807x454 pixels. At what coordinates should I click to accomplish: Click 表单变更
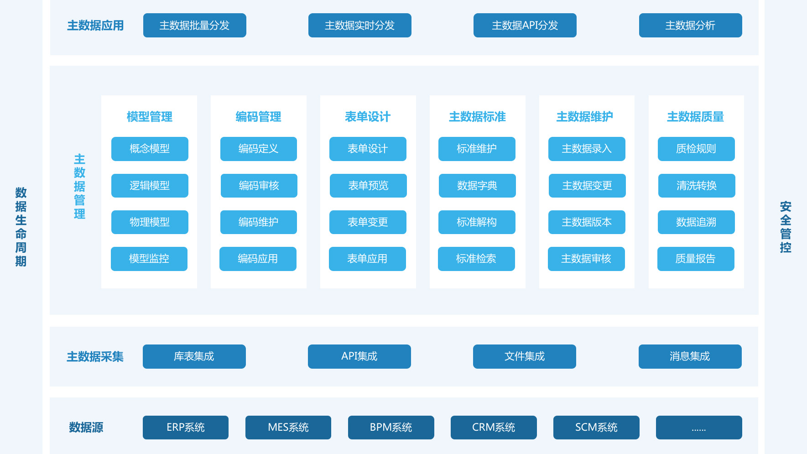pos(368,222)
